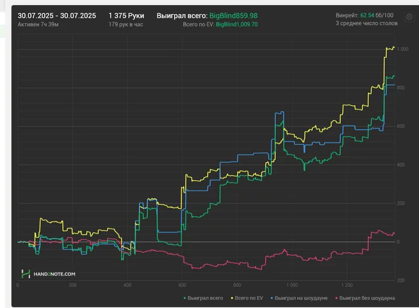Click the 'Активен 7ч 39м' label
This screenshot has width=419, height=308.
(x=38, y=24)
